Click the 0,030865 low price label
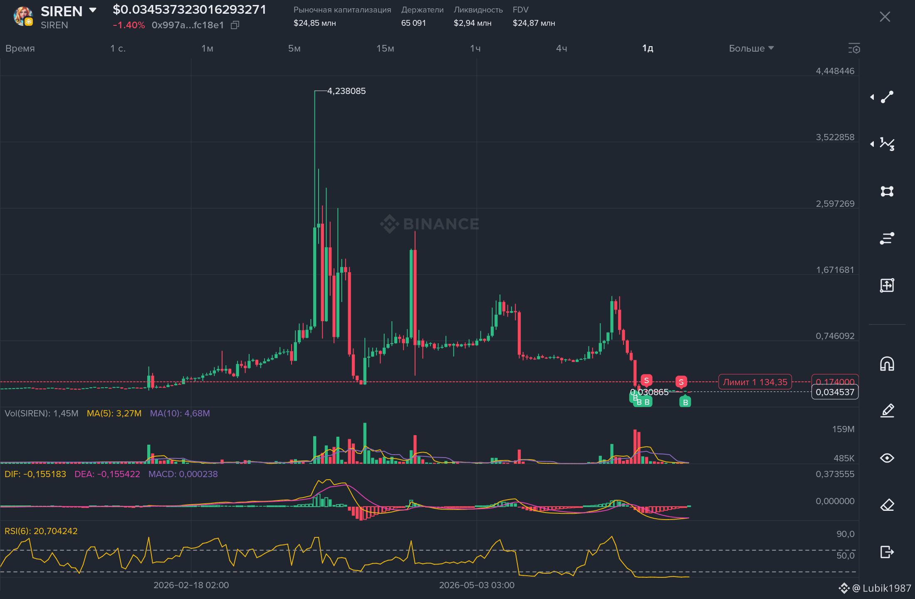This screenshot has height=599, width=915. 650,392
